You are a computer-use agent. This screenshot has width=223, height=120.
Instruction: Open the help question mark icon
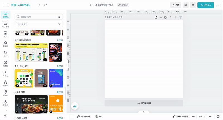pyautogui.click(x=218, y=116)
